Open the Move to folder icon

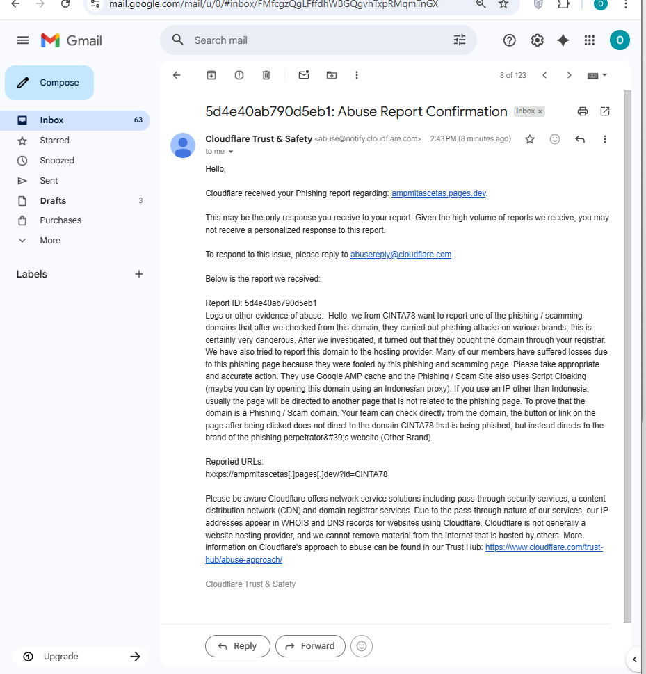332,75
